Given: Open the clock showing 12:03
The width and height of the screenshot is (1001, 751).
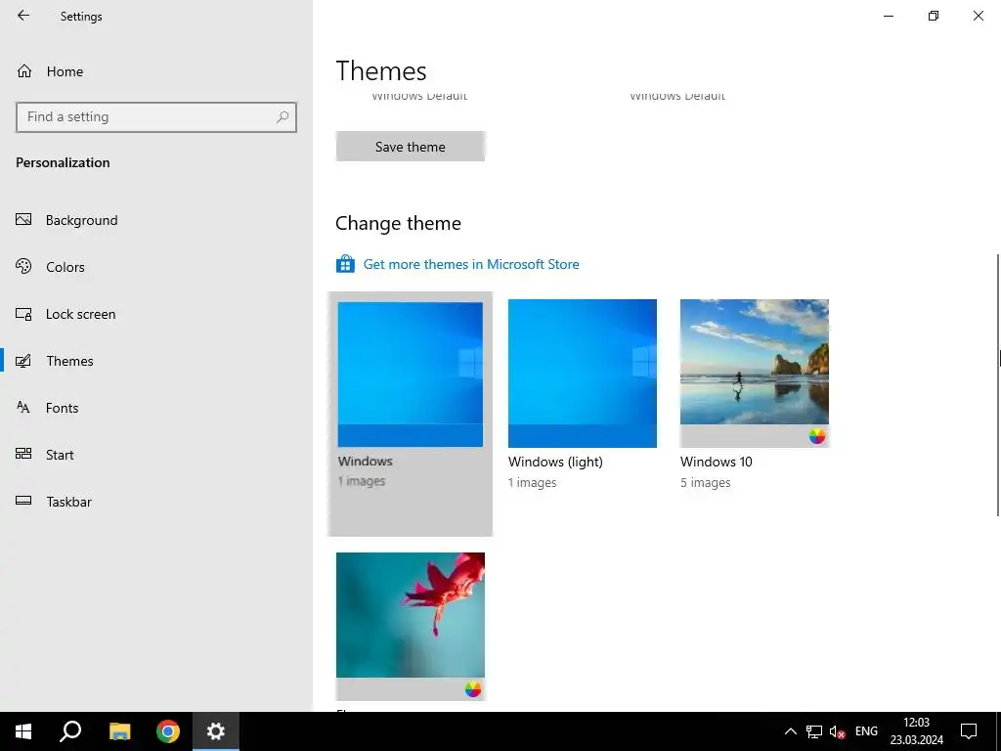Looking at the screenshot, I should tap(917, 731).
